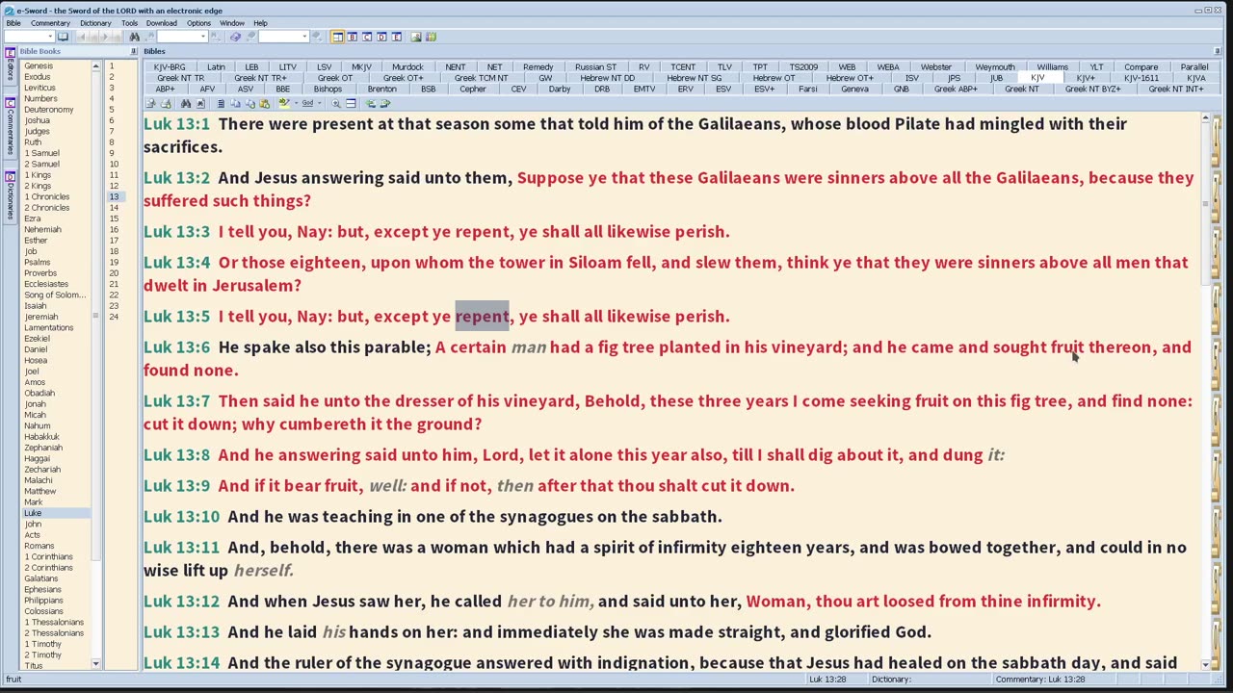Click the 'Luk 13:8' verse reference
1233x693 pixels.
(176, 455)
